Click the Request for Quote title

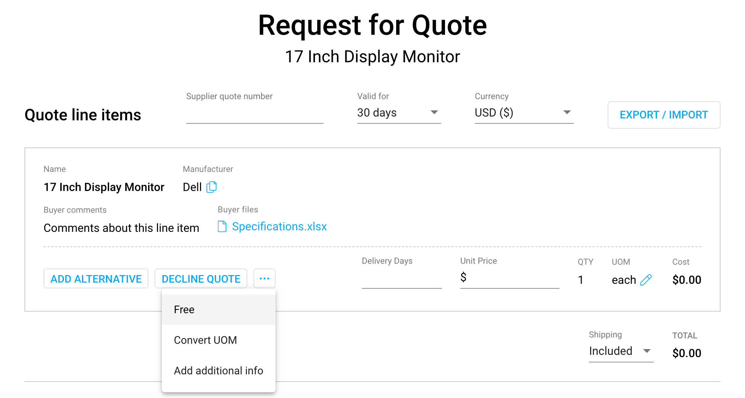click(x=372, y=26)
